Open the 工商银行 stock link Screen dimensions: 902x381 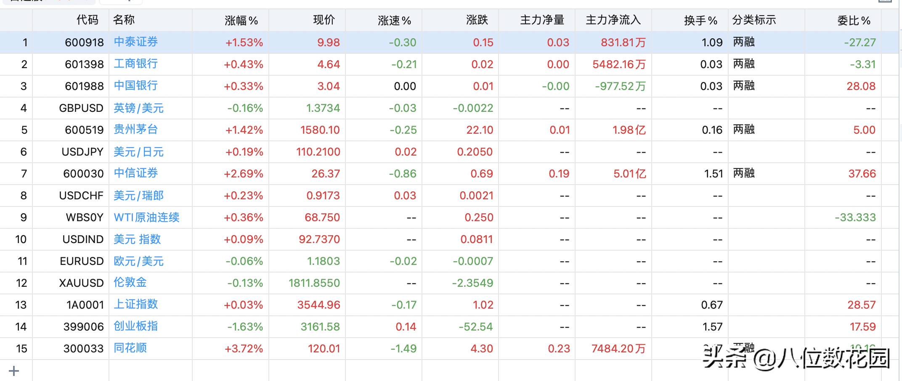[136, 64]
